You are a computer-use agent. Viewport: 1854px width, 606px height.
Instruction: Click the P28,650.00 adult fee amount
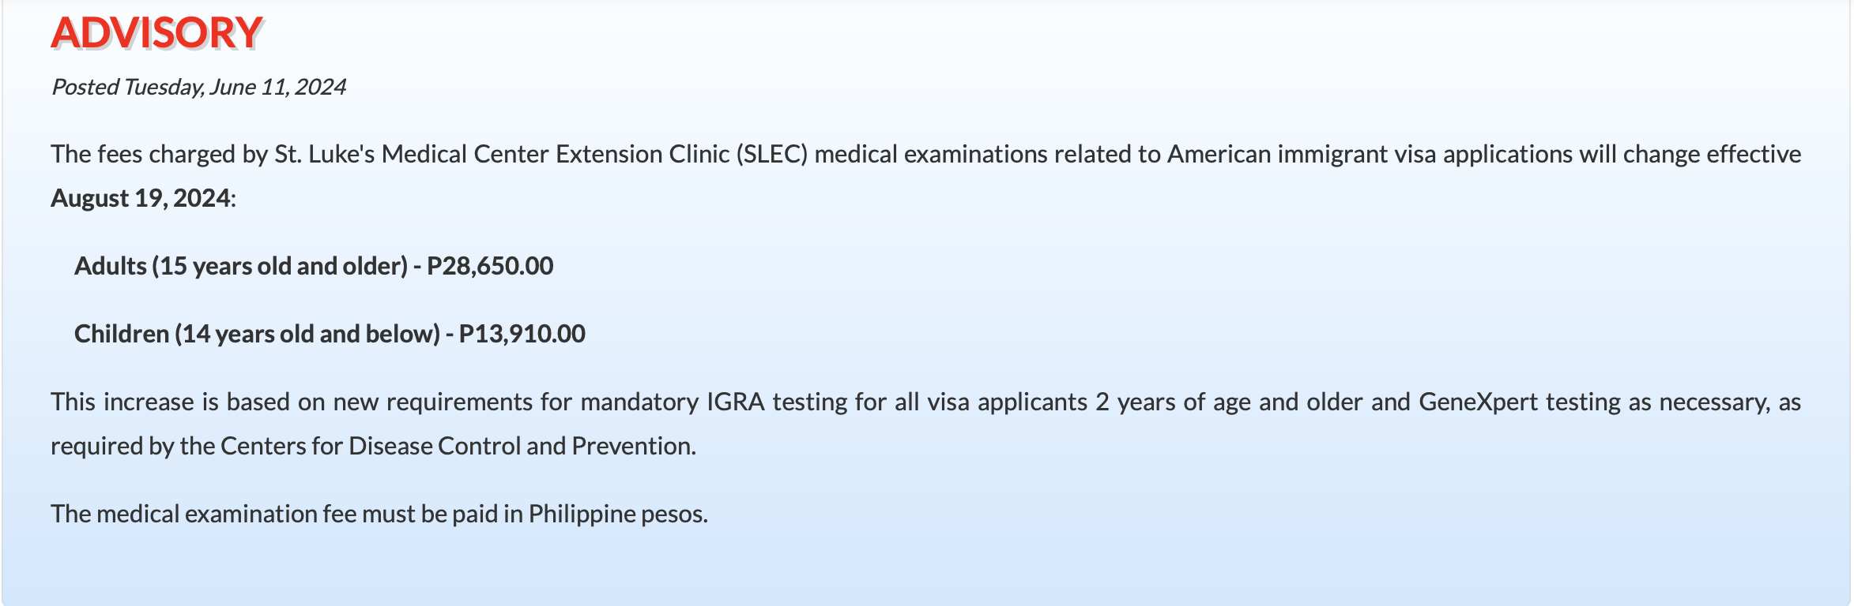(x=490, y=266)
